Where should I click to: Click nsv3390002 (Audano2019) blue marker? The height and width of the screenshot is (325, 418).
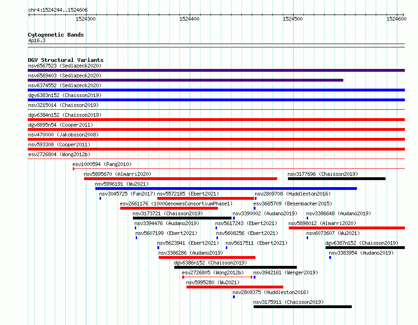click(234, 218)
